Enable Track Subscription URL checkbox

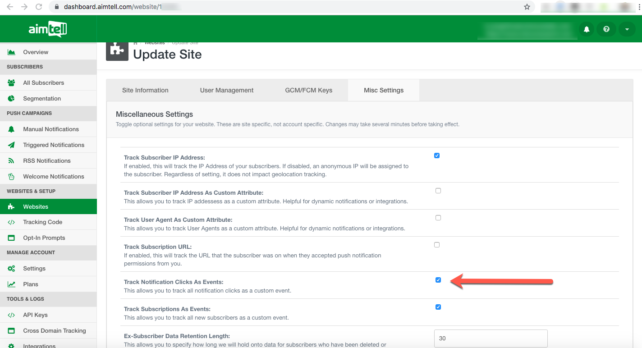pyautogui.click(x=437, y=245)
